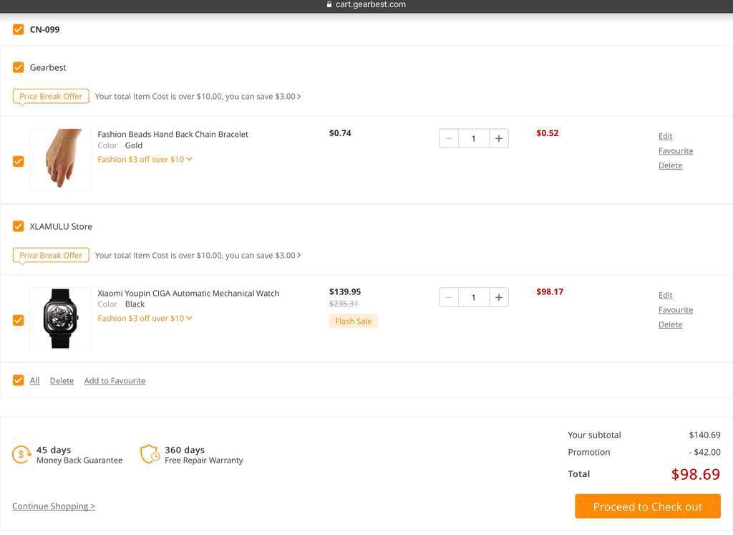The image size is (733, 535).
Task: Increase bracelet quantity with plus button
Action: coord(499,138)
